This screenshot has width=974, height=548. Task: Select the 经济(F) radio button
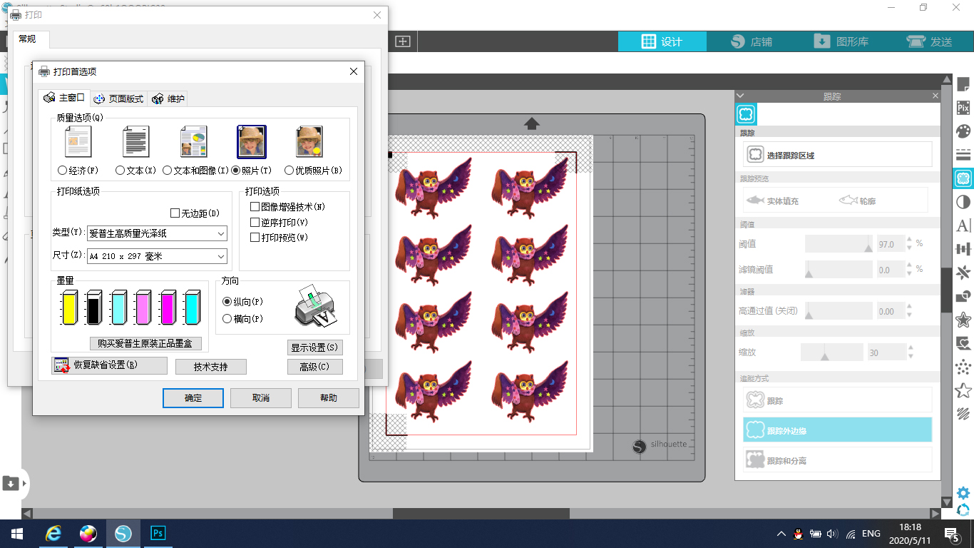tap(62, 171)
